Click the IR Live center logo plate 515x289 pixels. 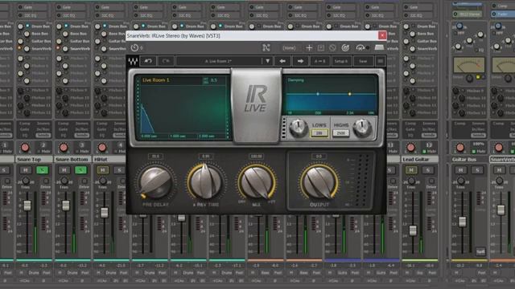pyautogui.click(x=256, y=105)
